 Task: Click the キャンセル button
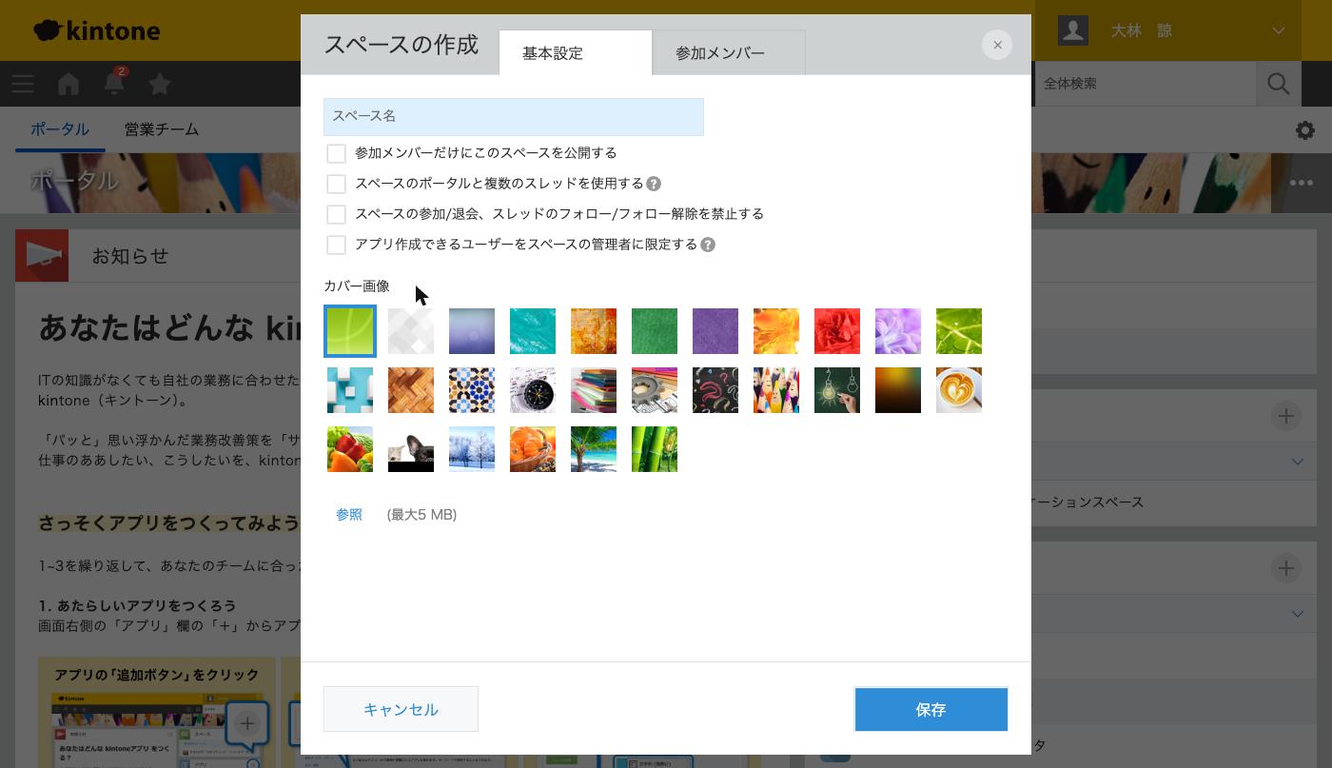coord(401,709)
